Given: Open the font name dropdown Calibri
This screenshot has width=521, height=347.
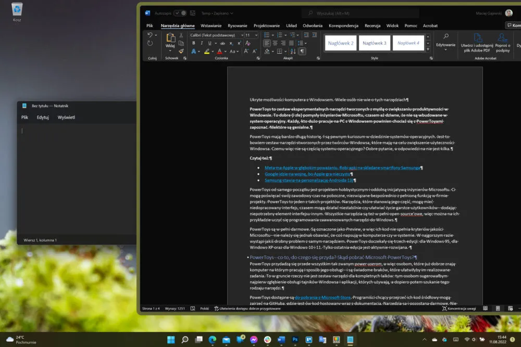Looking at the screenshot, I should [x=243, y=35].
